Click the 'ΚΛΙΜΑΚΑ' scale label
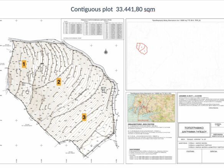224x168 pixels. (218, 124)
